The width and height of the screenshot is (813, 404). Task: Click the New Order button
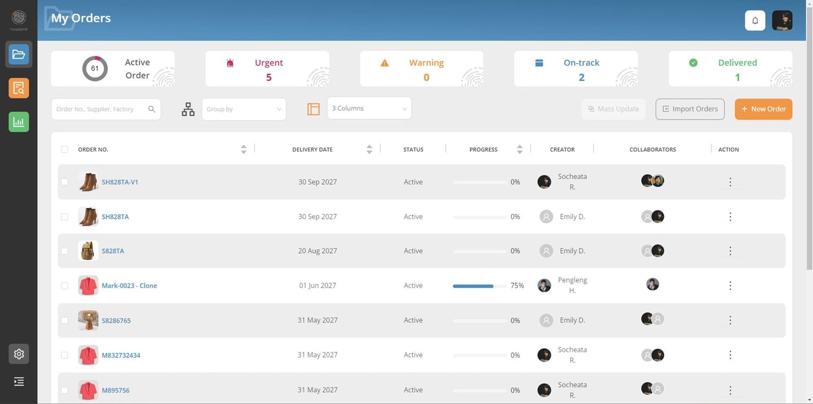[764, 109]
